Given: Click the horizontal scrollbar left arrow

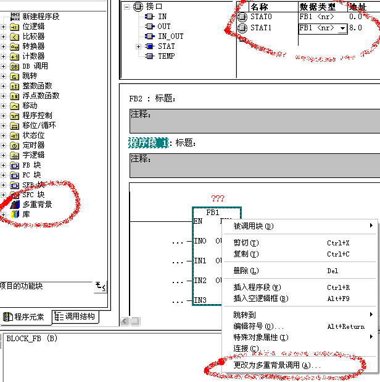Looking at the screenshot, I should point(125,321).
